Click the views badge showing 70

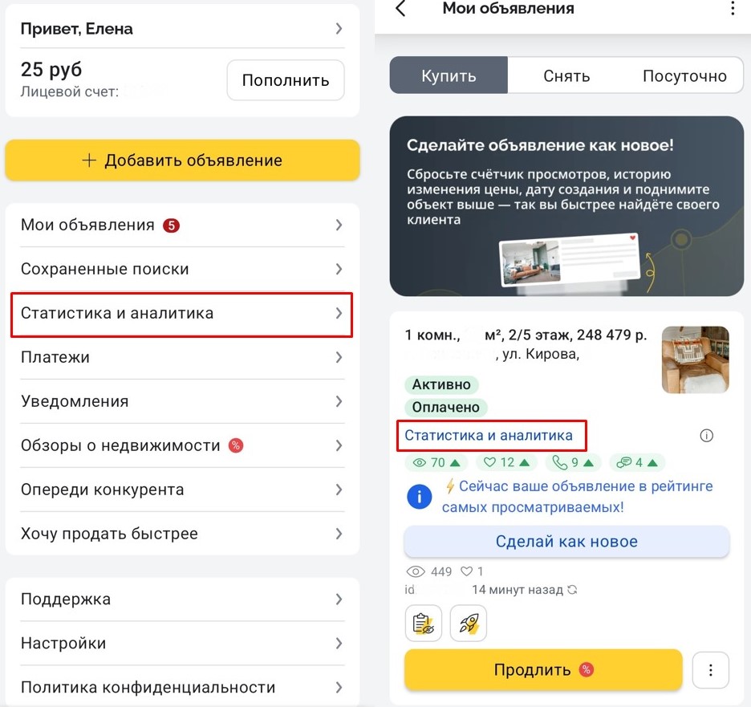click(436, 462)
